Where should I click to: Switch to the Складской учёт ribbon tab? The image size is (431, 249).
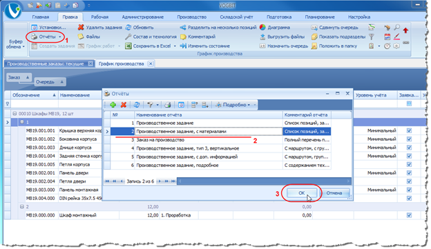coord(236,17)
